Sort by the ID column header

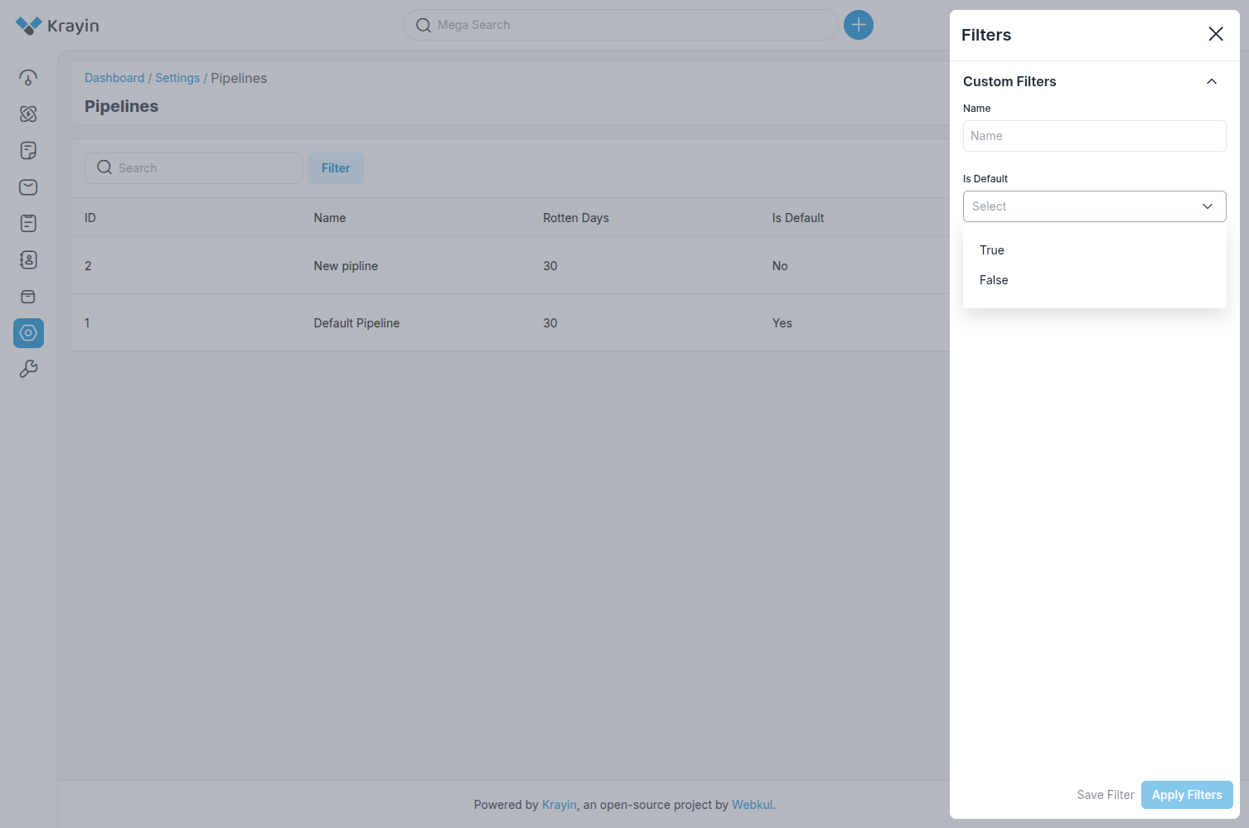(90, 218)
